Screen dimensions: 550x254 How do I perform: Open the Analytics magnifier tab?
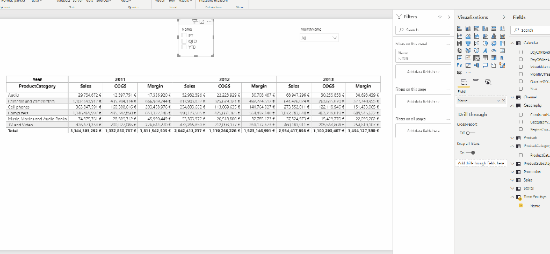pos(488,82)
